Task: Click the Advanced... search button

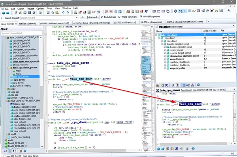Action: pyautogui.click(x=92, y=17)
